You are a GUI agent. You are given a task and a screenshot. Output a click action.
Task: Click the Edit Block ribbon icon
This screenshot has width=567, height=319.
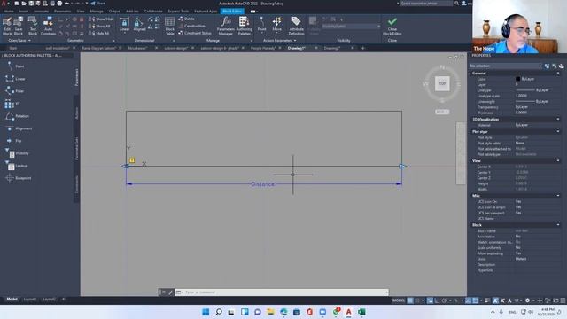coord(7,26)
